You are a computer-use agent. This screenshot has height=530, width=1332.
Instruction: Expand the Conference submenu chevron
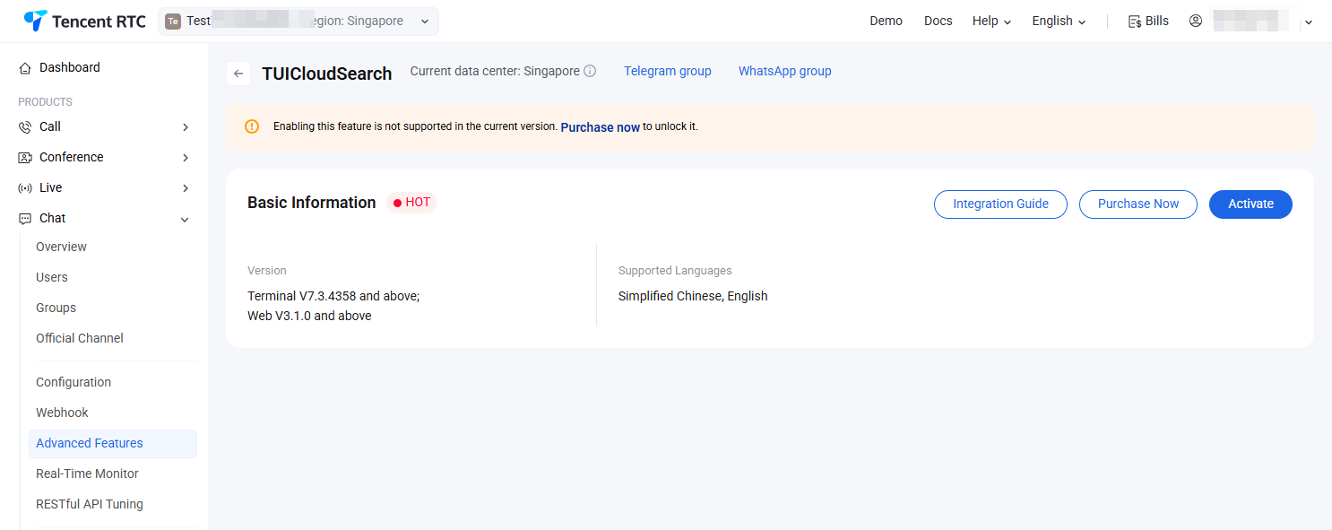pos(186,158)
